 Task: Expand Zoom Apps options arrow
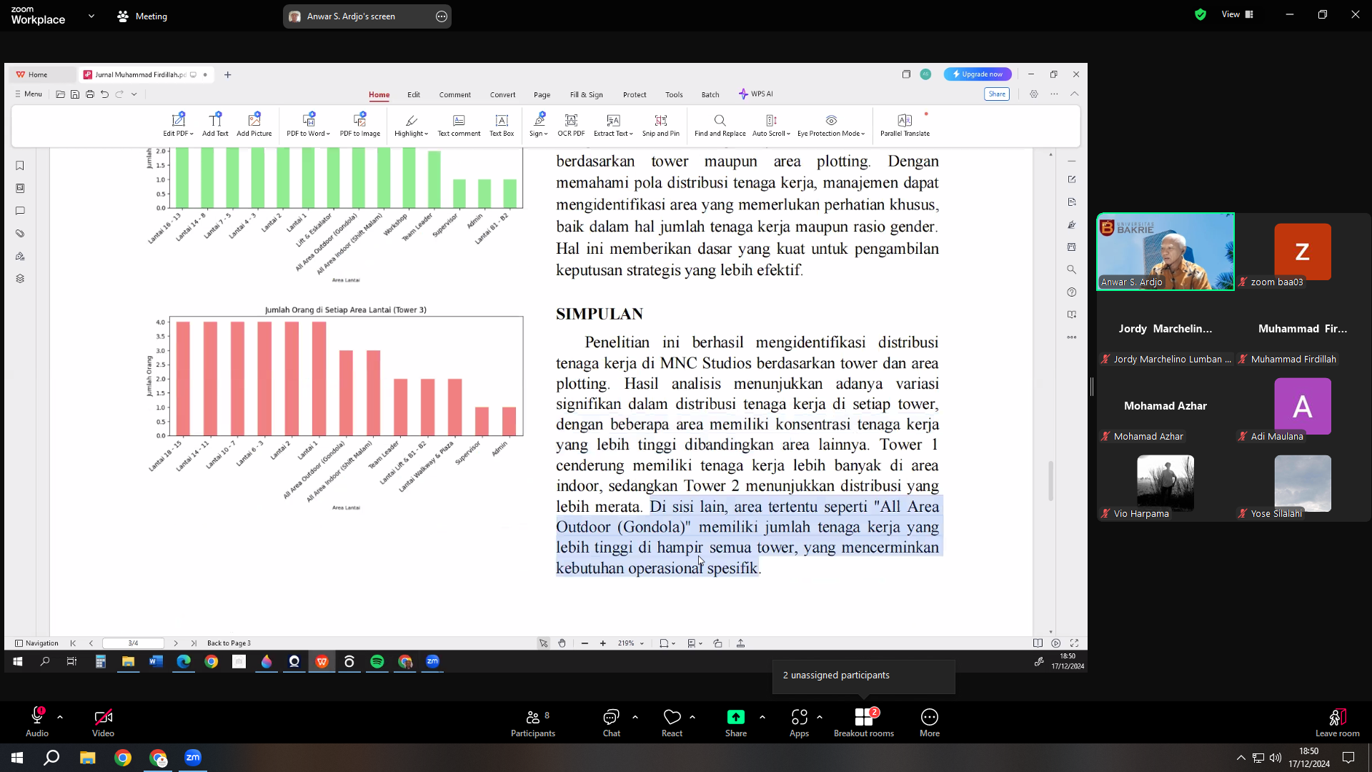click(820, 716)
